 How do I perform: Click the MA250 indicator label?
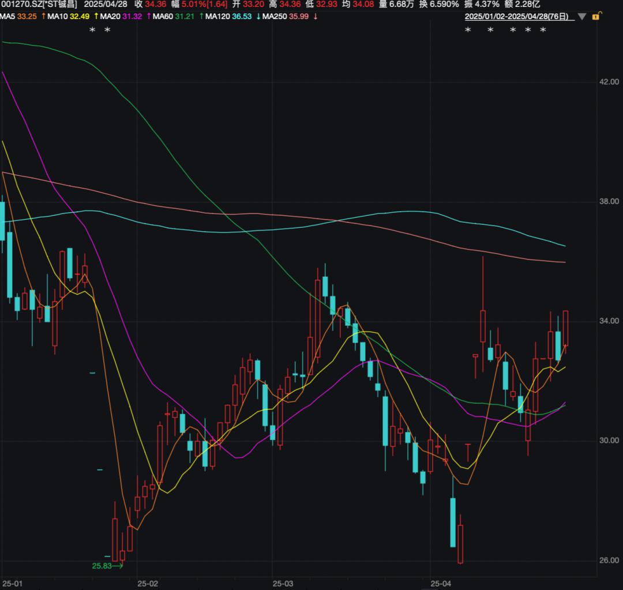click(275, 16)
